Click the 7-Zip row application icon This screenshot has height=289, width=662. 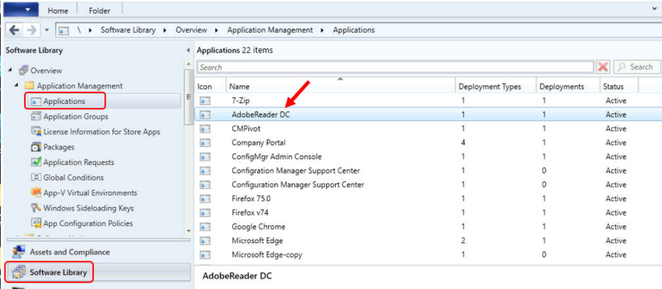pyautogui.click(x=205, y=100)
